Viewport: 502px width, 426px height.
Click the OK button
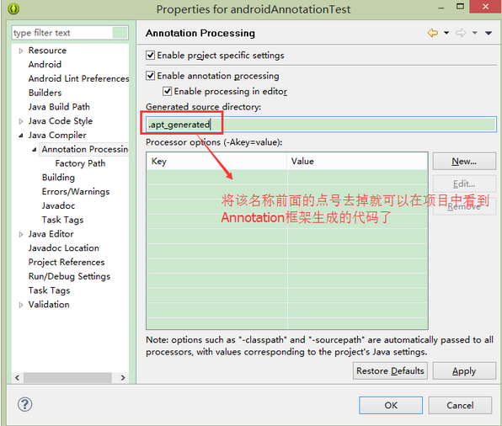[x=391, y=405]
